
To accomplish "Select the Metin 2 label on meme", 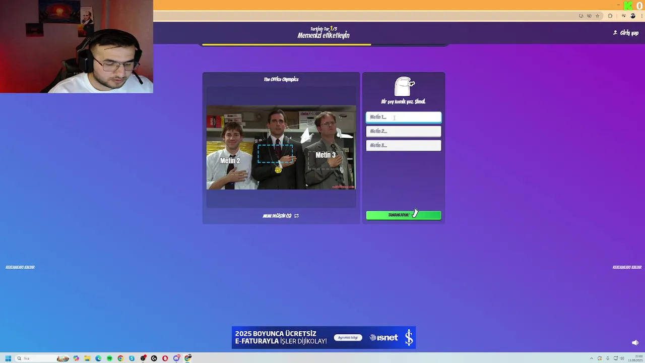I will coord(230,161).
